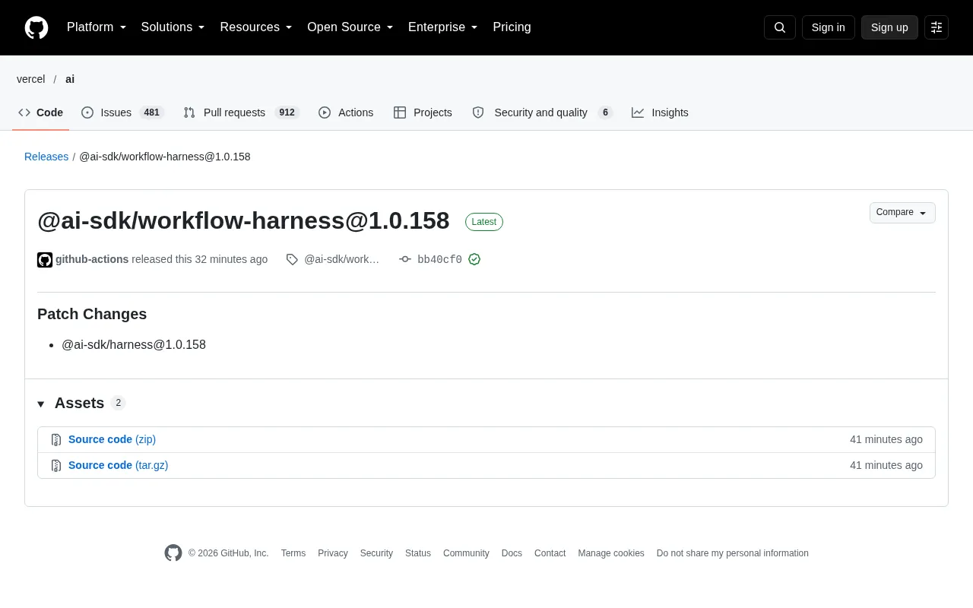Switch to the Code tab
The width and height of the screenshot is (973, 608).
(x=41, y=112)
